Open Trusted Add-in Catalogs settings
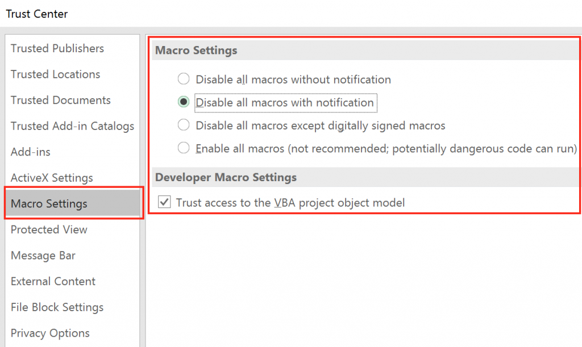The width and height of the screenshot is (582, 347). coord(72,126)
